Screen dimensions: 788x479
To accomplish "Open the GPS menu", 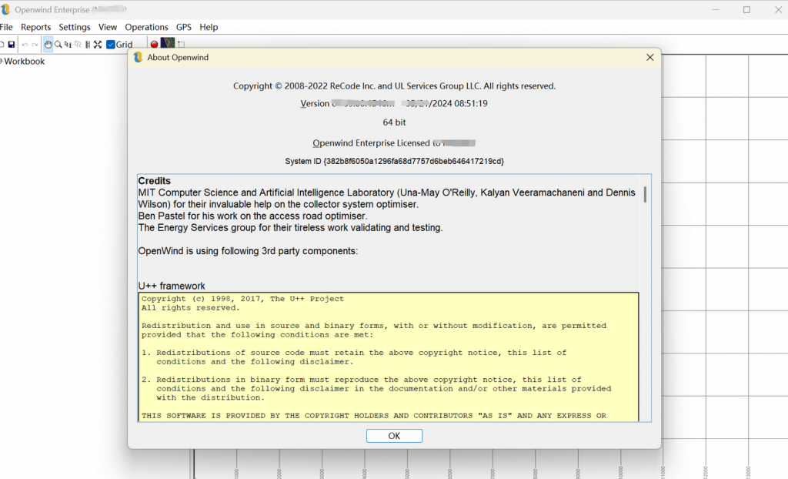I will tap(183, 27).
